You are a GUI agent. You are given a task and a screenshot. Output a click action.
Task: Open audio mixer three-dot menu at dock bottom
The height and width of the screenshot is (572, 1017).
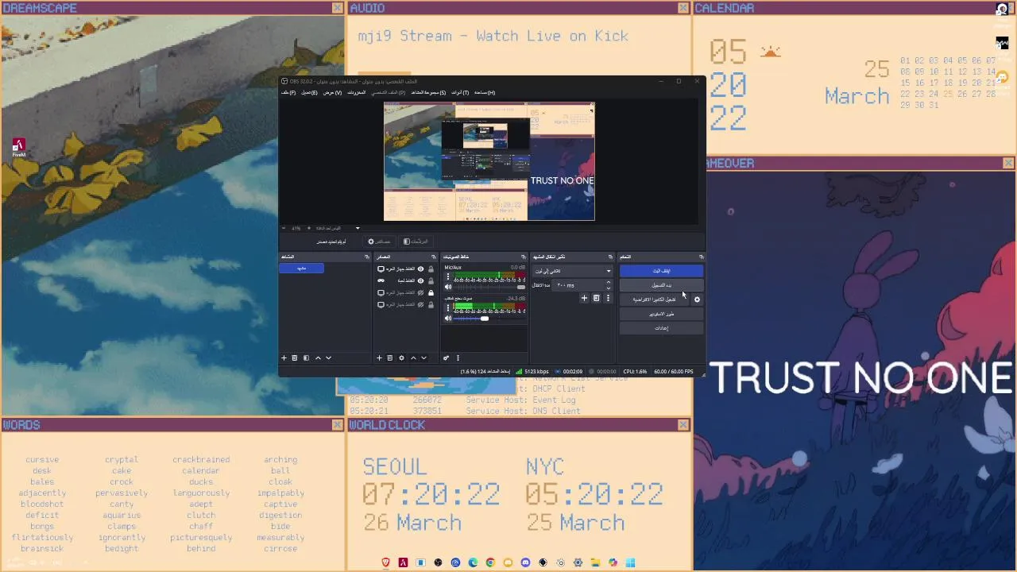458,357
